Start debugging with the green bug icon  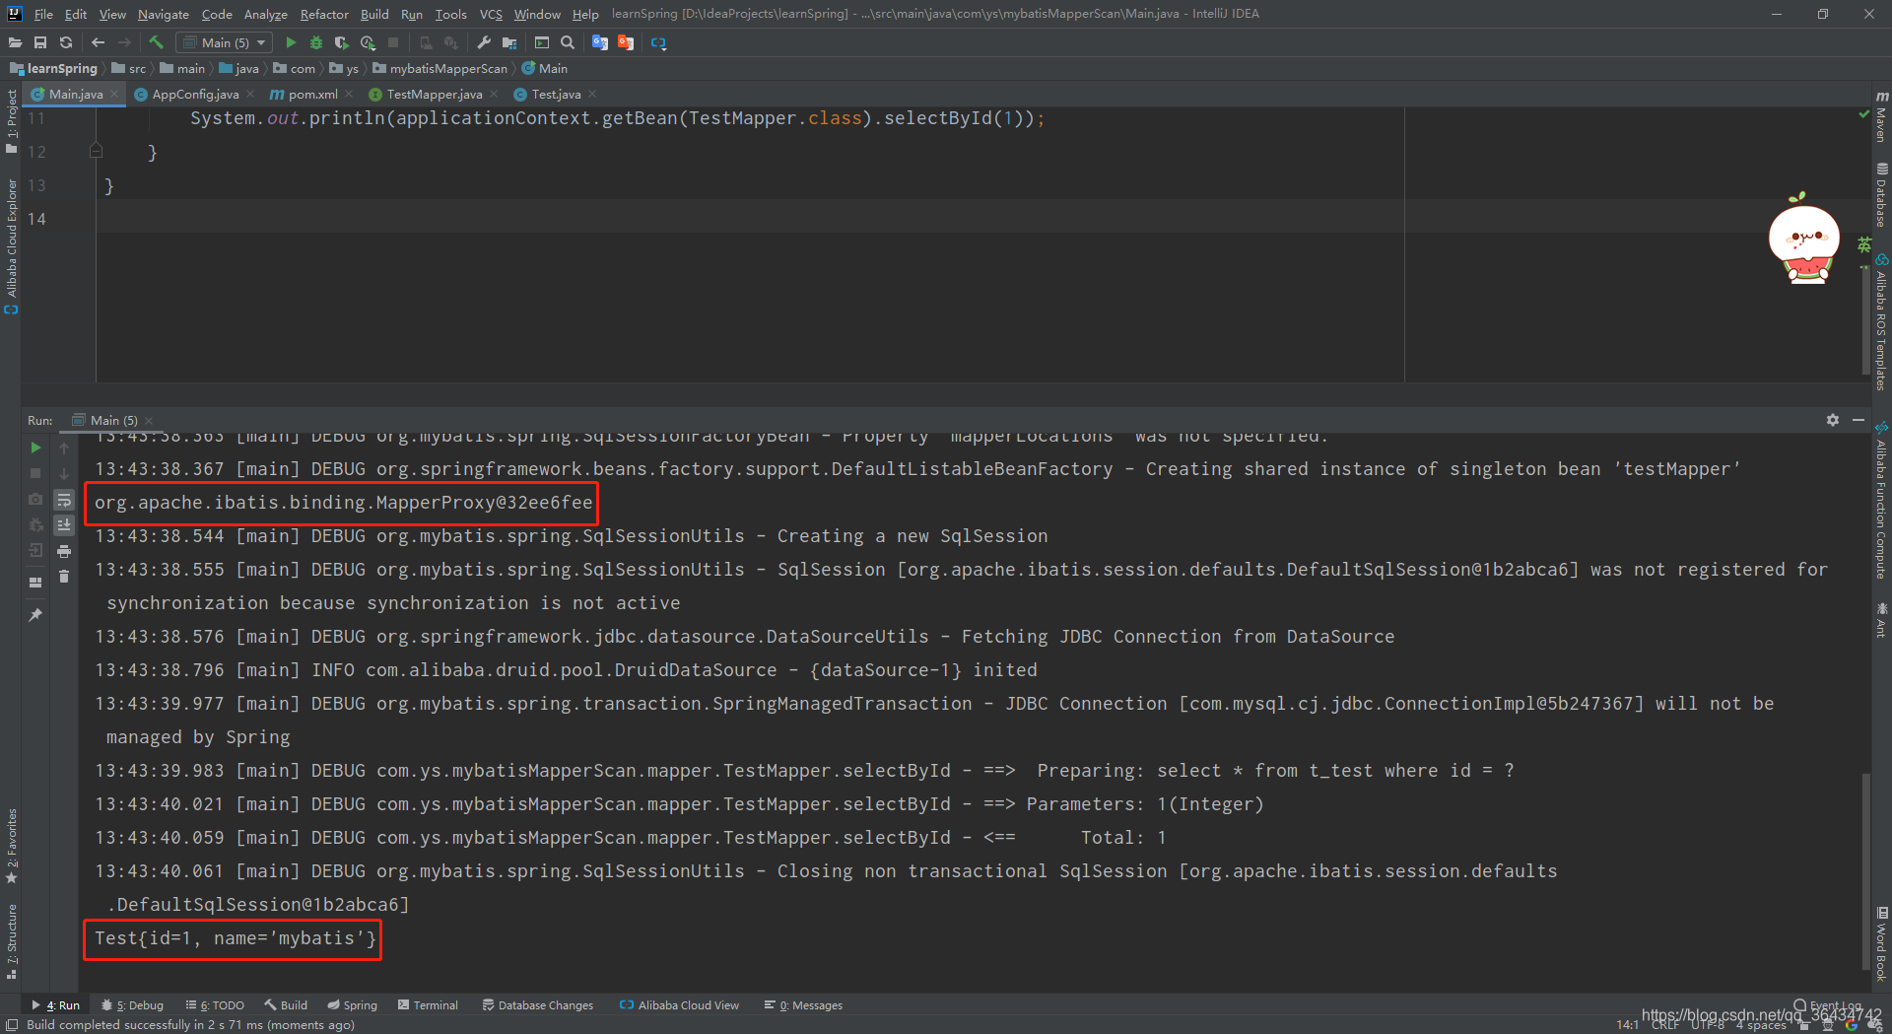316,42
